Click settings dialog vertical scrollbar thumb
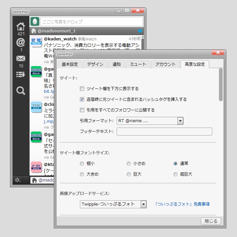 coord(221,84)
